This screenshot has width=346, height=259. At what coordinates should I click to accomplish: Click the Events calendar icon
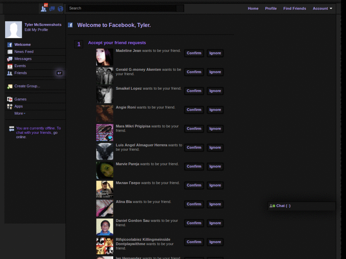point(10,66)
